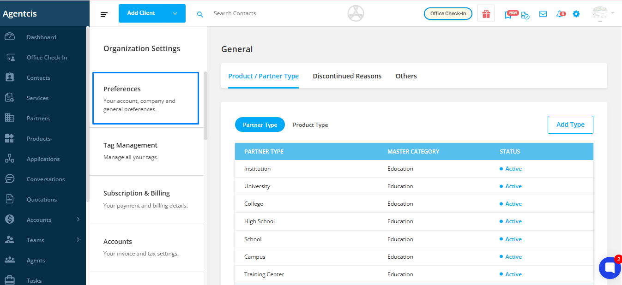The image size is (622, 285).
Task: Open Add Client dropdown arrow
Action: (175, 13)
